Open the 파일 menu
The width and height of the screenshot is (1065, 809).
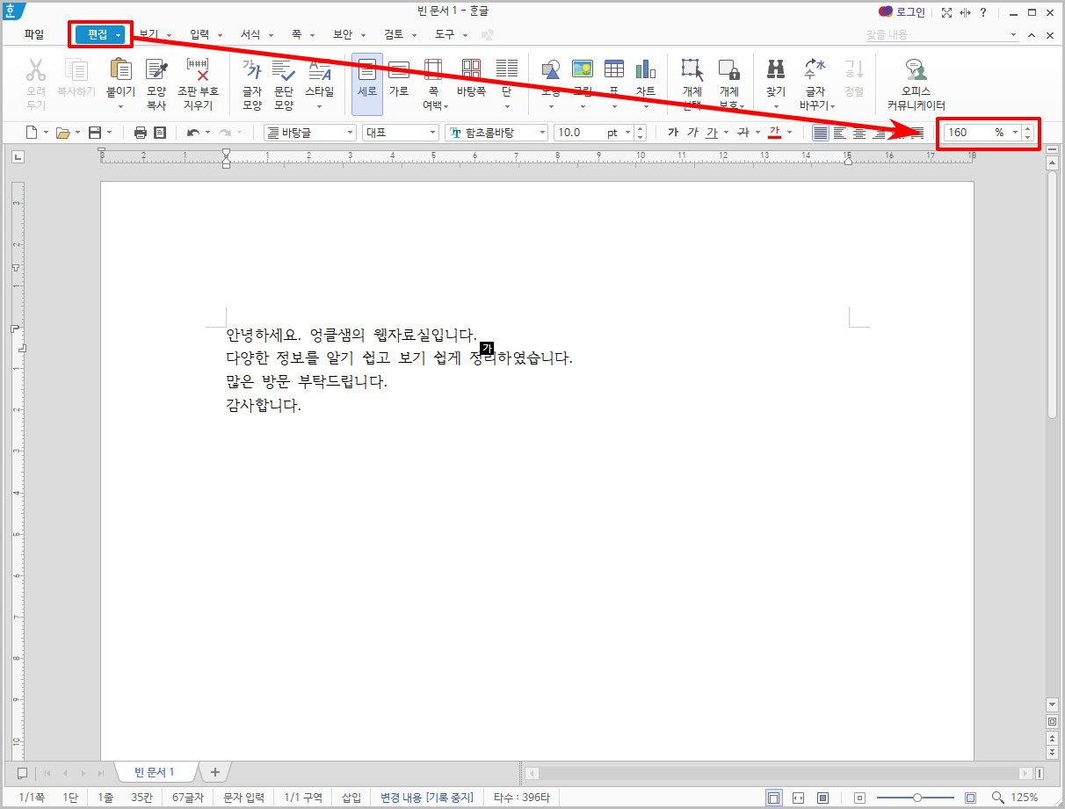tap(34, 34)
